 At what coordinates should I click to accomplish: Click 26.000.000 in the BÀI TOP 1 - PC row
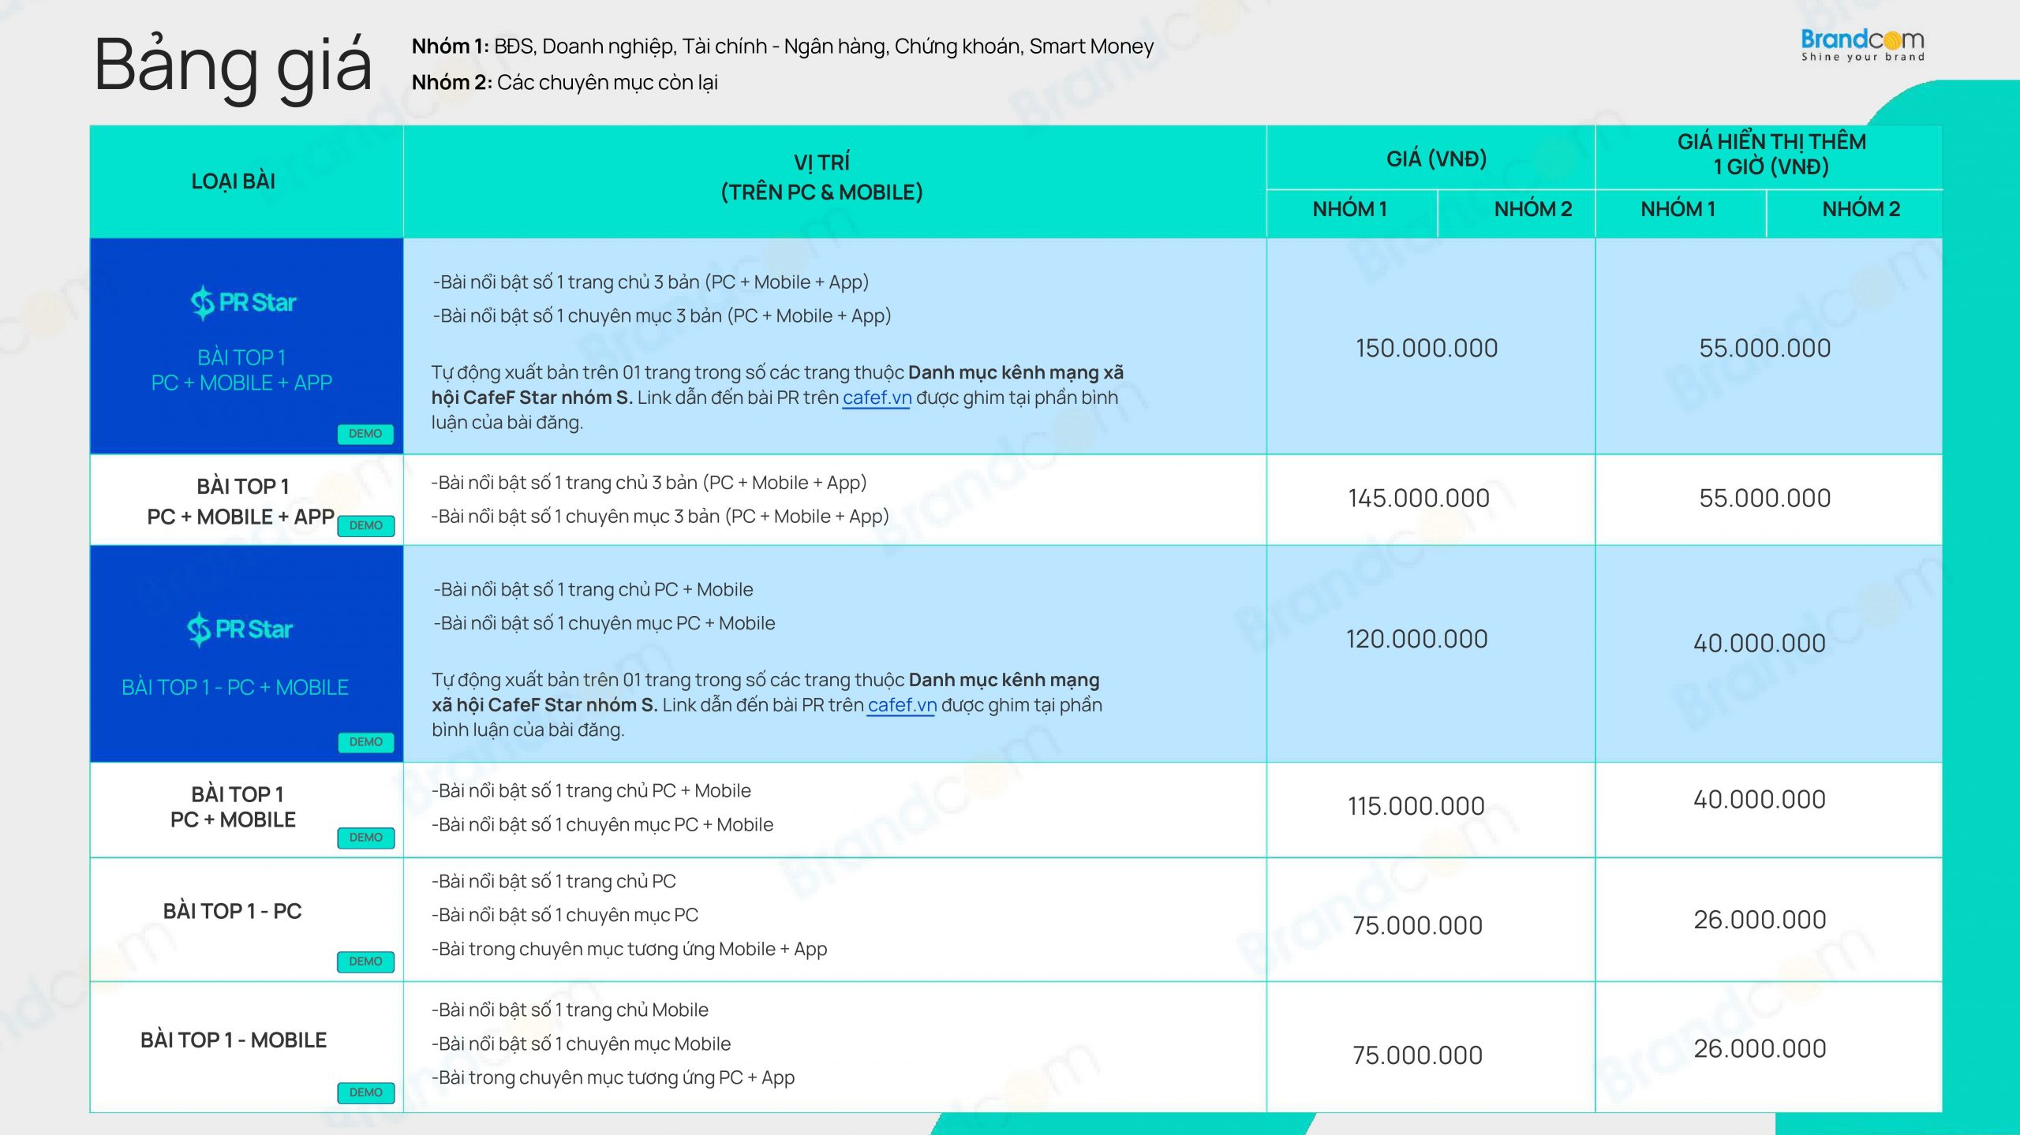coord(1760,920)
